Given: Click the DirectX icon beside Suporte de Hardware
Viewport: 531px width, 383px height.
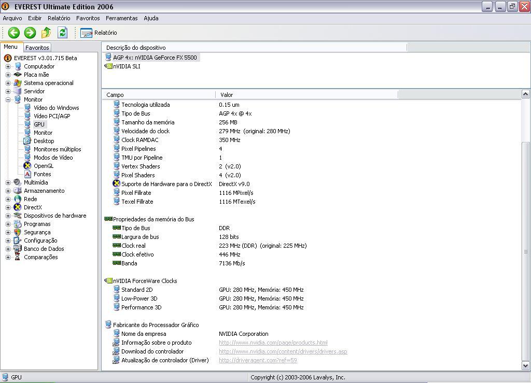Looking at the screenshot, I should coord(117,183).
